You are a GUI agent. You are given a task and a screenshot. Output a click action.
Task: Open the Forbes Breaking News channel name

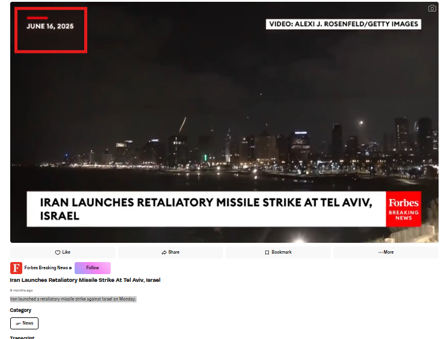pos(46,268)
